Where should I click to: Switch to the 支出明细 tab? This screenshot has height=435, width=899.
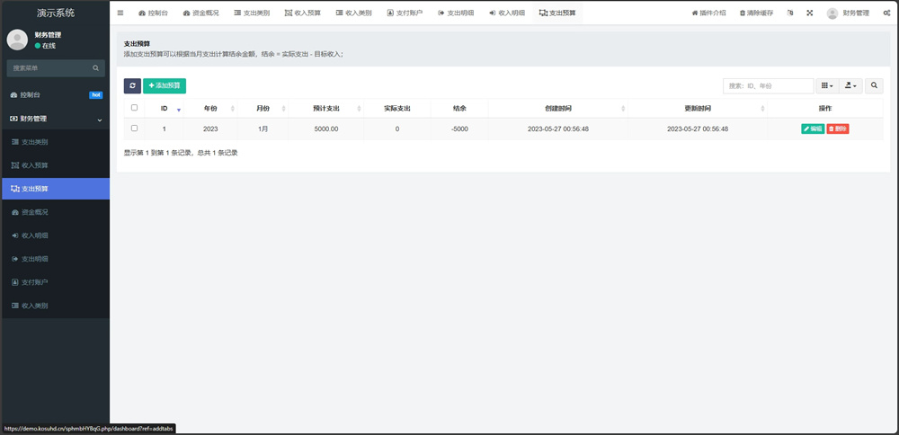(456, 13)
